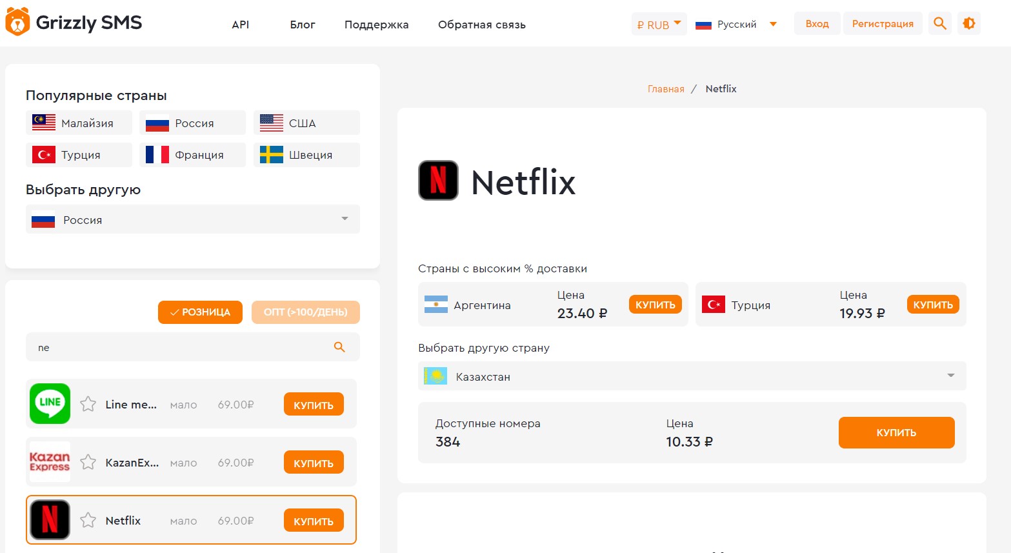Expand the Казахстан country dropdown
This screenshot has height=553, width=1011.
pos(692,376)
